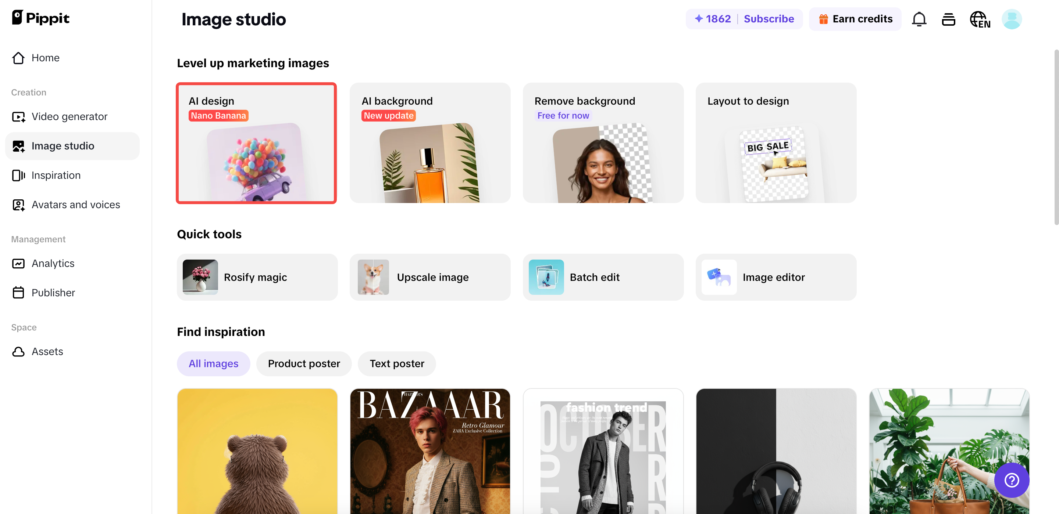This screenshot has height=514, width=1059.
Task: Select the Text poster filter
Action: (397, 363)
